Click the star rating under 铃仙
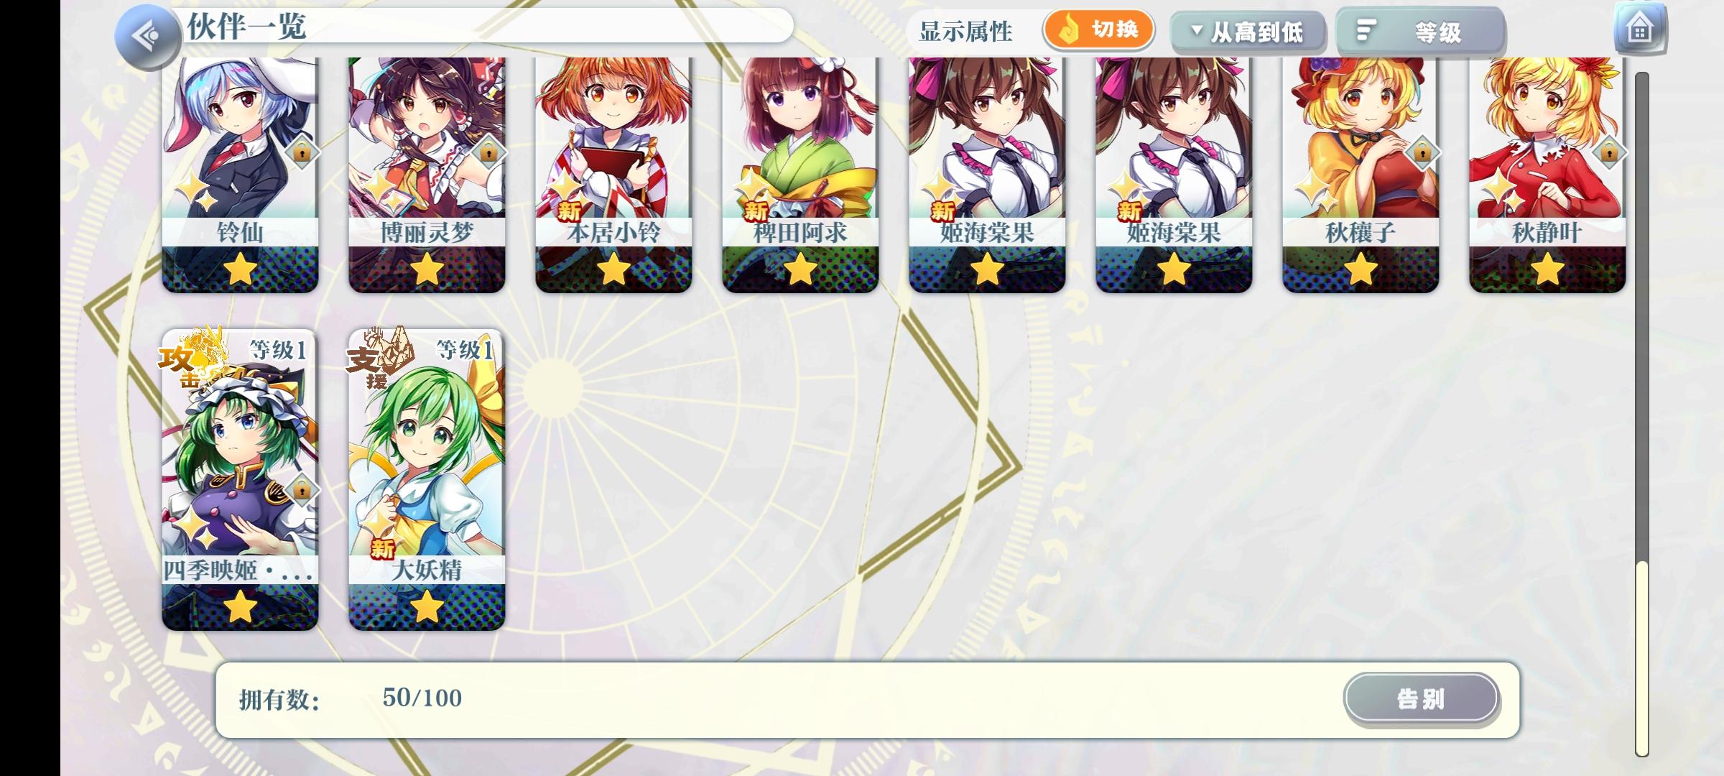 point(240,271)
